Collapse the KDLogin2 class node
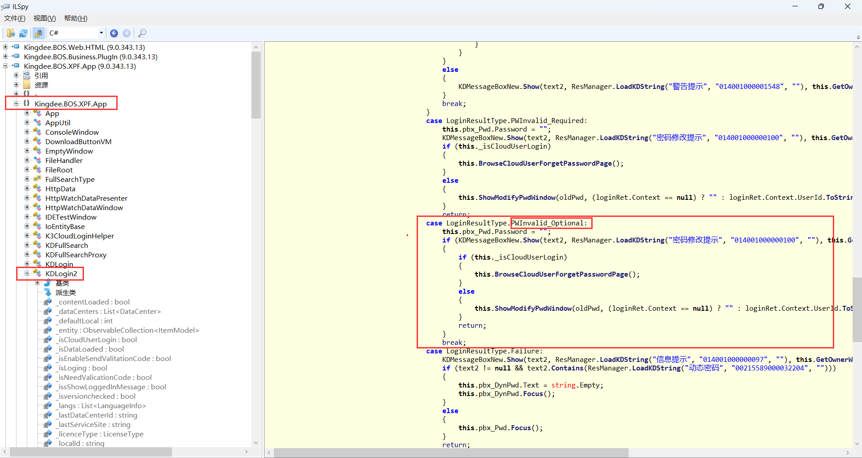862x458 pixels. coord(27,273)
